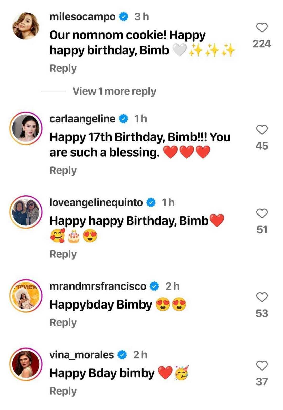View mrandmrsfrancisco's story avatar

point(26,296)
